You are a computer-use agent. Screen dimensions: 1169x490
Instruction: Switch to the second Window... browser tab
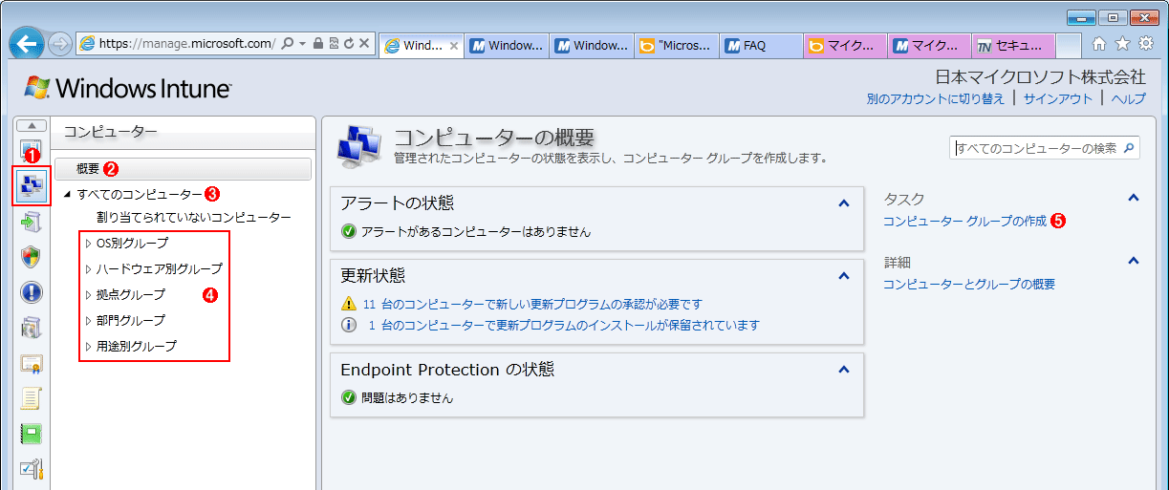pos(507,45)
